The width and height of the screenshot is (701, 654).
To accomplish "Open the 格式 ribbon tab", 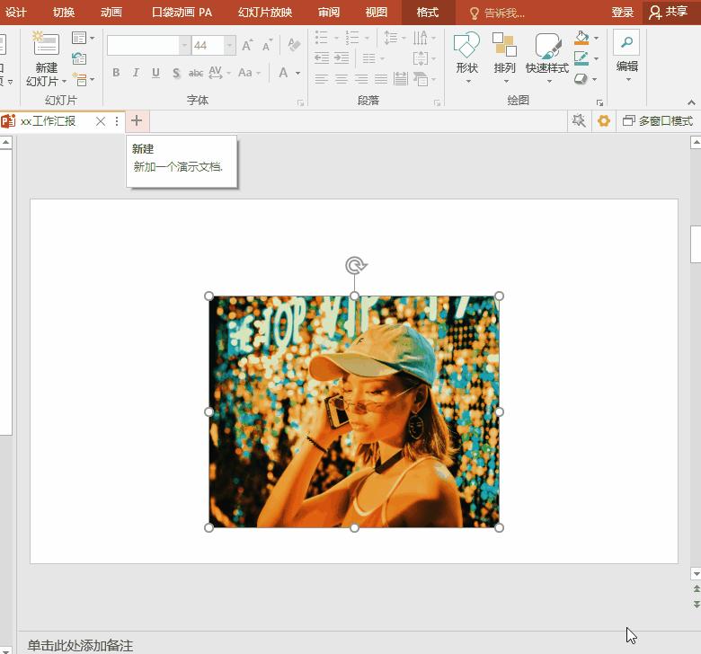I will (428, 12).
